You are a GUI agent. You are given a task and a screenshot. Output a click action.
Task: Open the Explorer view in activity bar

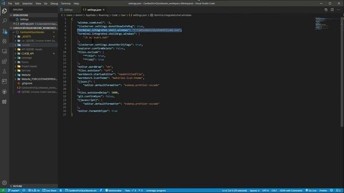click(x=4, y=11)
